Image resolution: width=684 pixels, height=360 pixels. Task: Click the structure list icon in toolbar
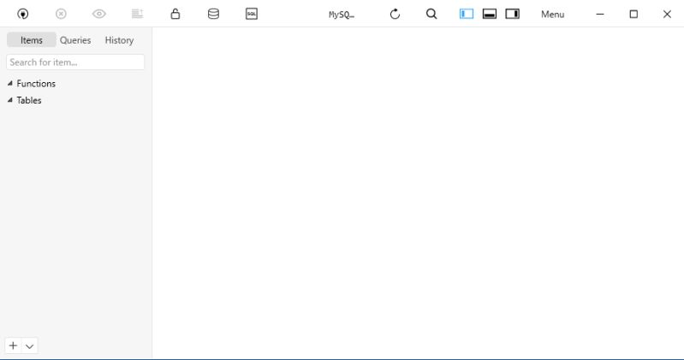point(138,14)
